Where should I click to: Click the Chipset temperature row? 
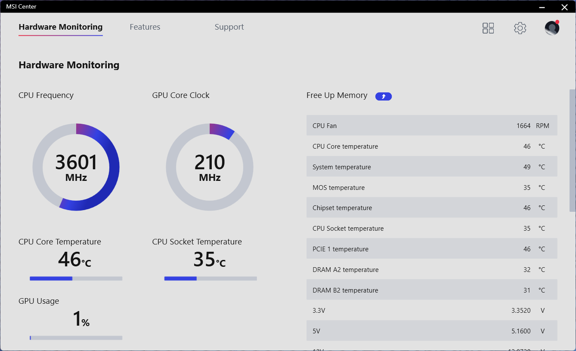click(431, 208)
